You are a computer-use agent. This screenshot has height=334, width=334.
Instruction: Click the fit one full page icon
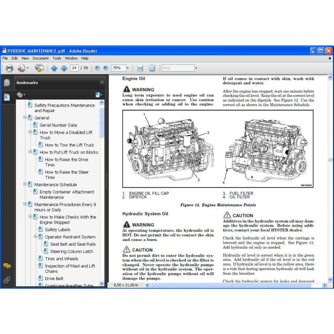click(x=152, y=68)
